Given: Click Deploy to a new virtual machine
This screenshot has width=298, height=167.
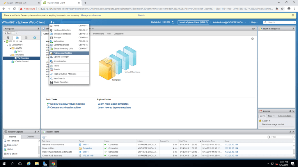Looking at the screenshot, I should [68, 104].
